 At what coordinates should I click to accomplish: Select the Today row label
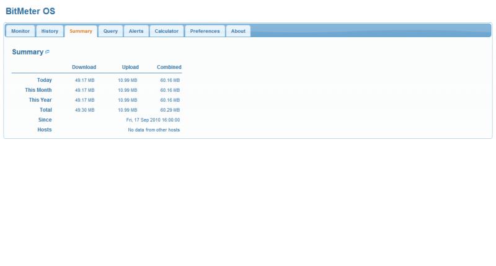(45, 80)
